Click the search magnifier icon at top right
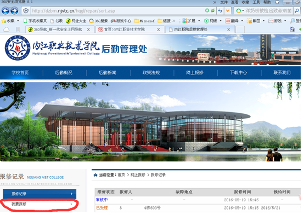Viewport: 304px width, 215px height. 297,10
